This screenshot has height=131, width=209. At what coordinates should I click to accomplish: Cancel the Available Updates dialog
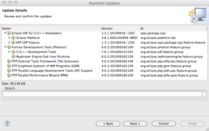(164, 123)
